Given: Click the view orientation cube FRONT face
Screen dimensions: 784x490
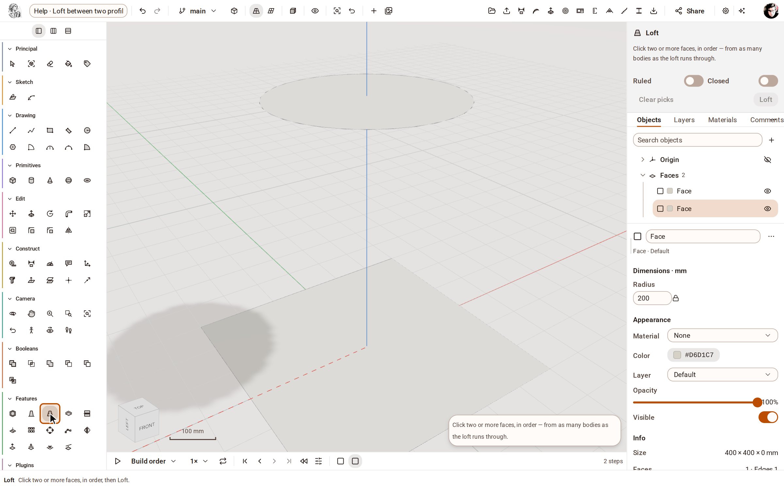Looking at the screenshot, I should pos(147,427).
